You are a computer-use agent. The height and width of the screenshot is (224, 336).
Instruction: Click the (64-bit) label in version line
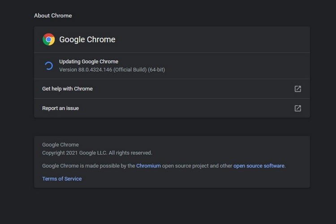tap(156, 70)
